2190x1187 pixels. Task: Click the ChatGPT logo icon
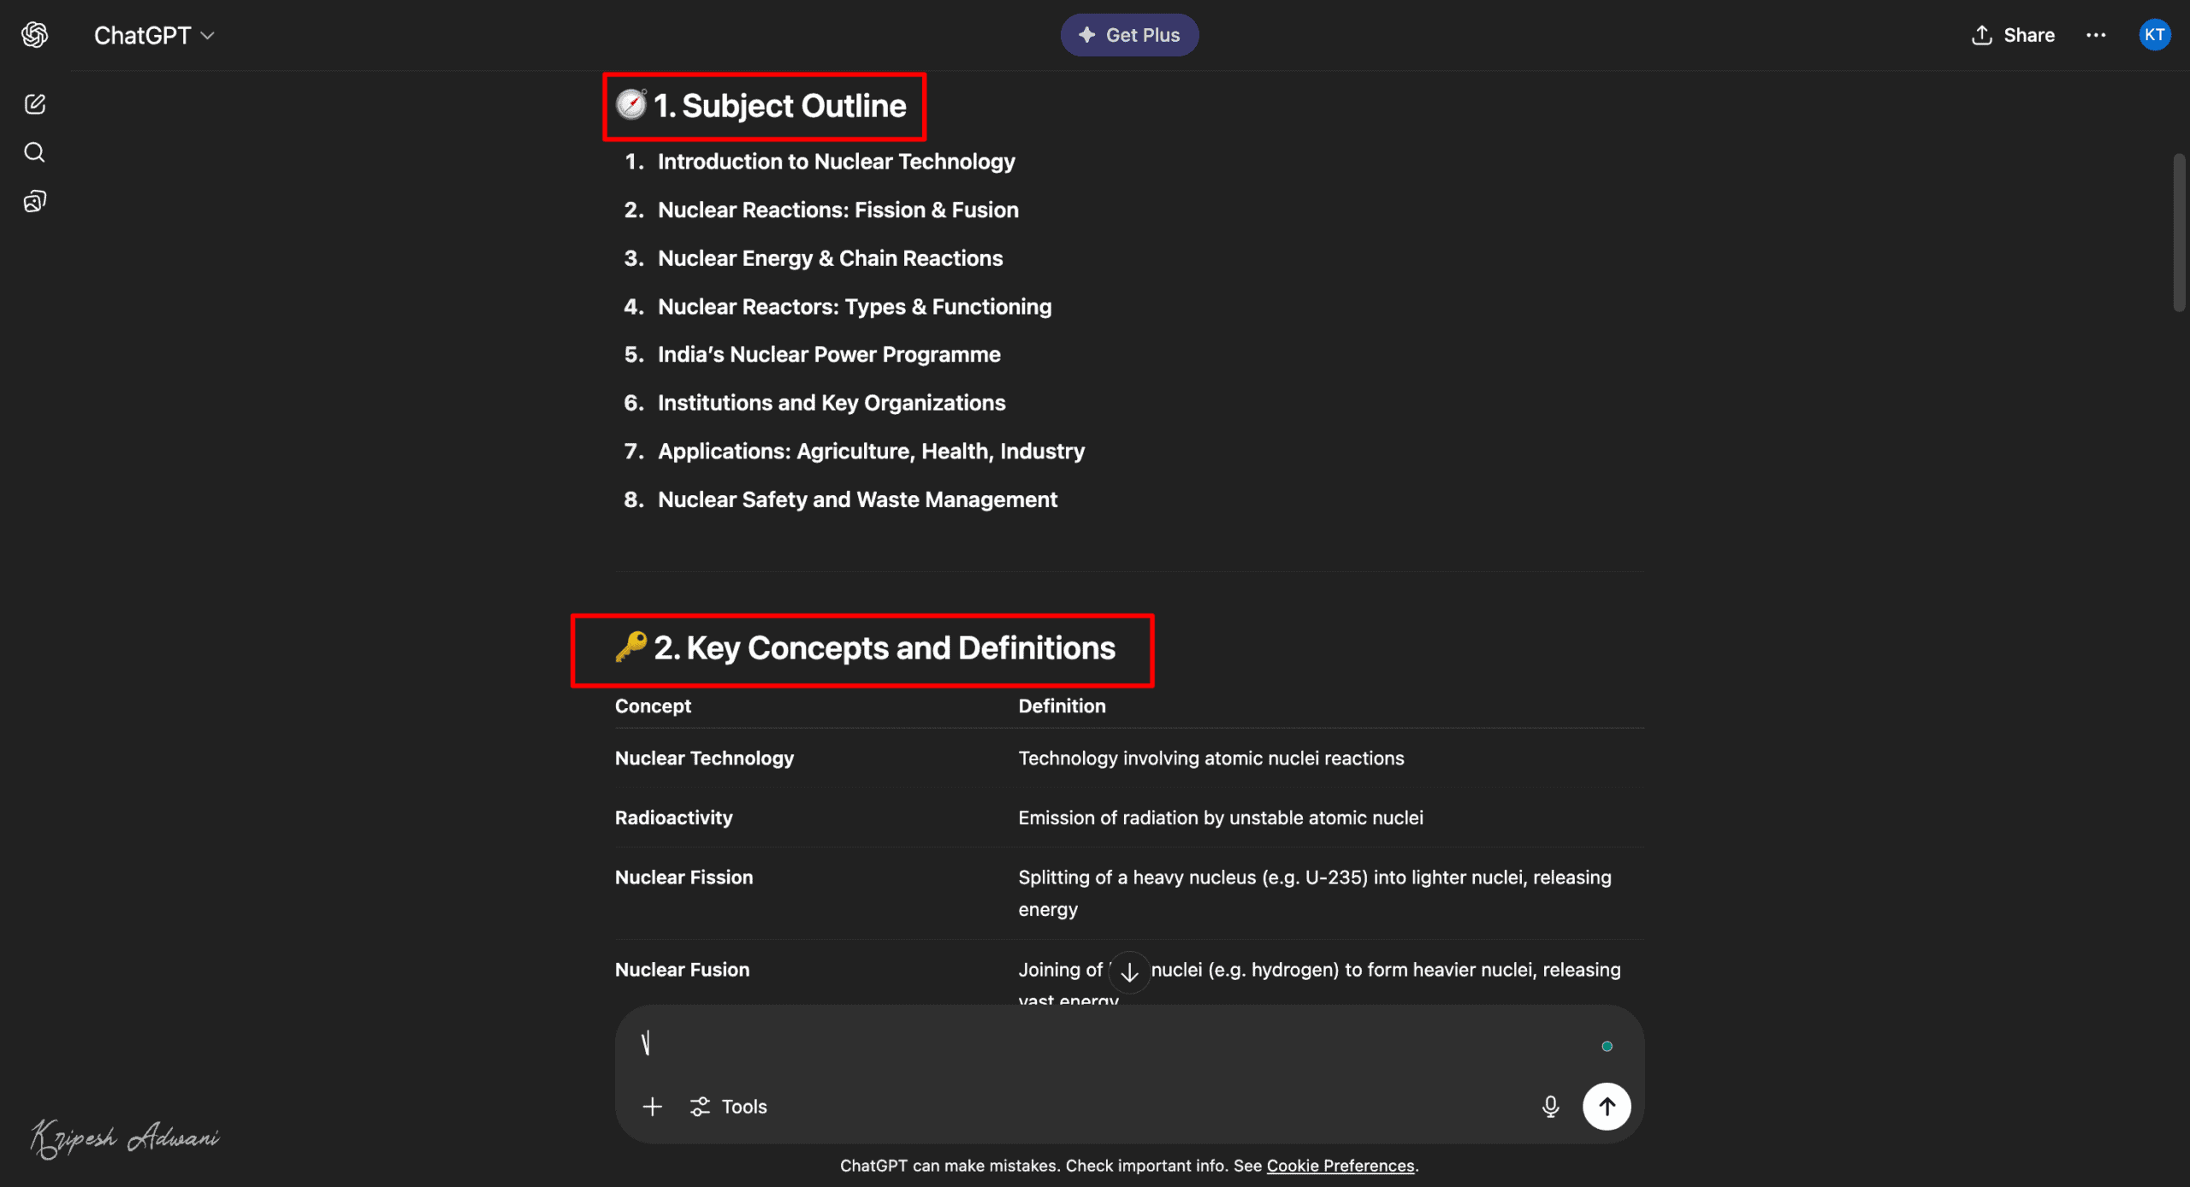[34, 35]
